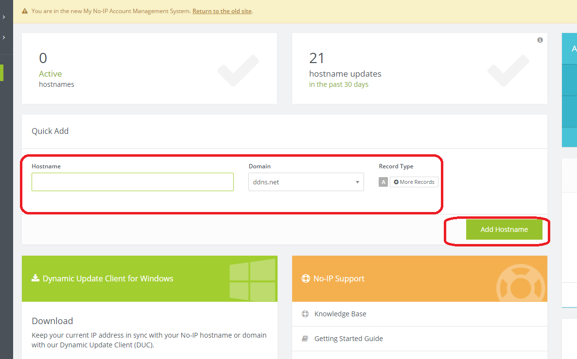Click the 'in the past 30 days' text
Screen dimensions: 577x359
338,84
